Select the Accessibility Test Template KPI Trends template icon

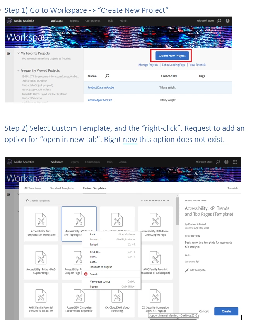pos(41,220)
